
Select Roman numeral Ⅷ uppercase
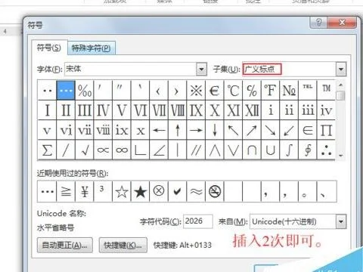coord(178,110)
